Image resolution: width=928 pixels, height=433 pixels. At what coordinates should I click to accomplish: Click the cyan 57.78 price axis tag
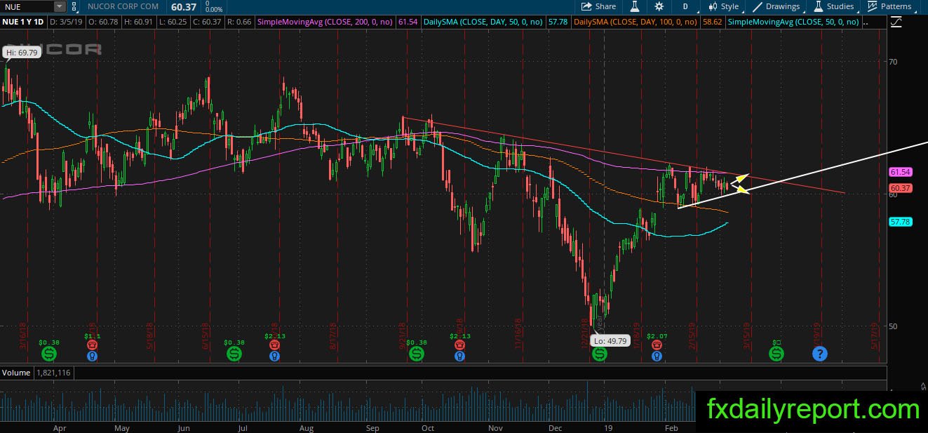[900, 222]
